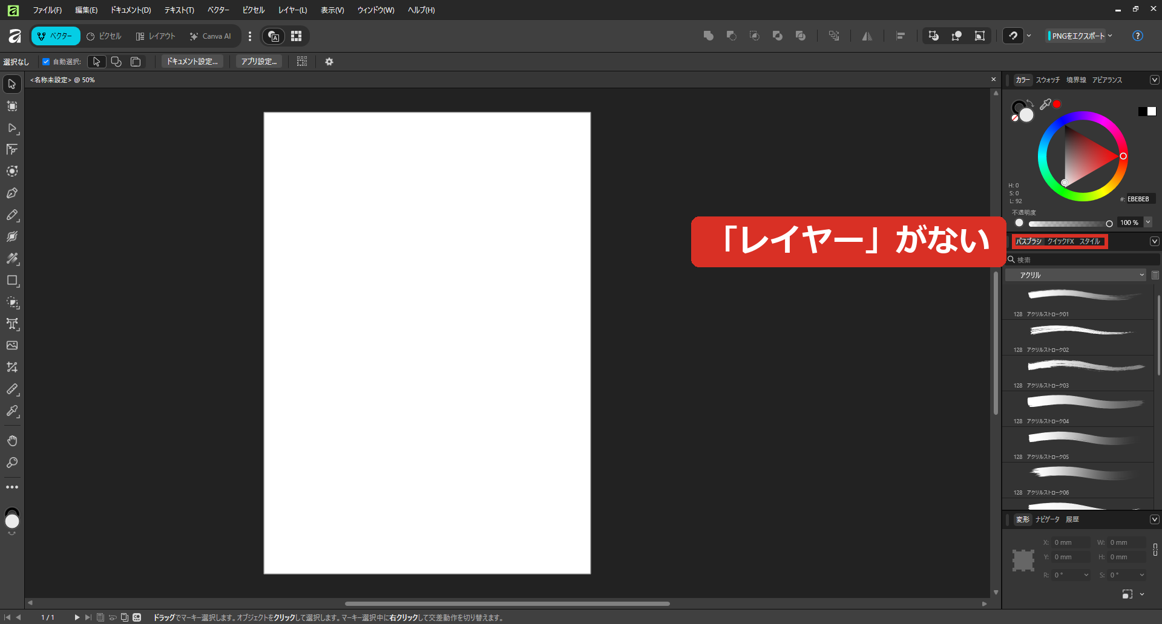Select the Crop tool
Image resolution: width=1162 pixels, height=624 pixels.
pos(12,368)
